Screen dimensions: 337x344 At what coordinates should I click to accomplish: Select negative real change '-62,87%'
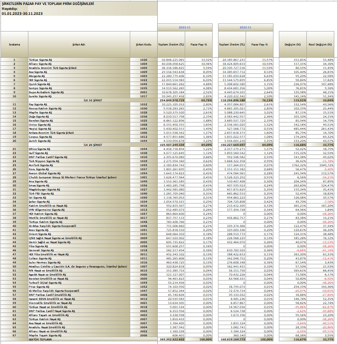point(320,307)
